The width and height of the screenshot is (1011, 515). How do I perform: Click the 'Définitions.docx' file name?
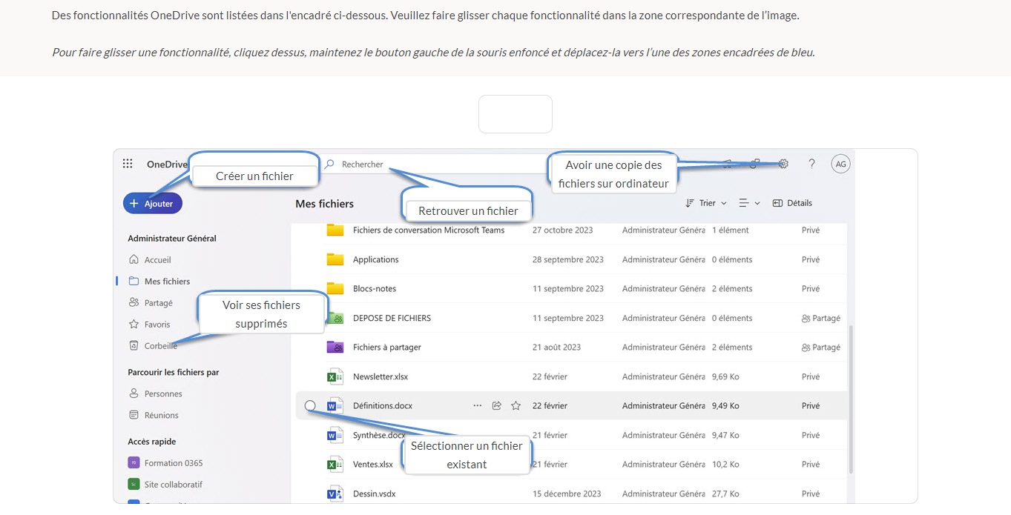point(383,405)
